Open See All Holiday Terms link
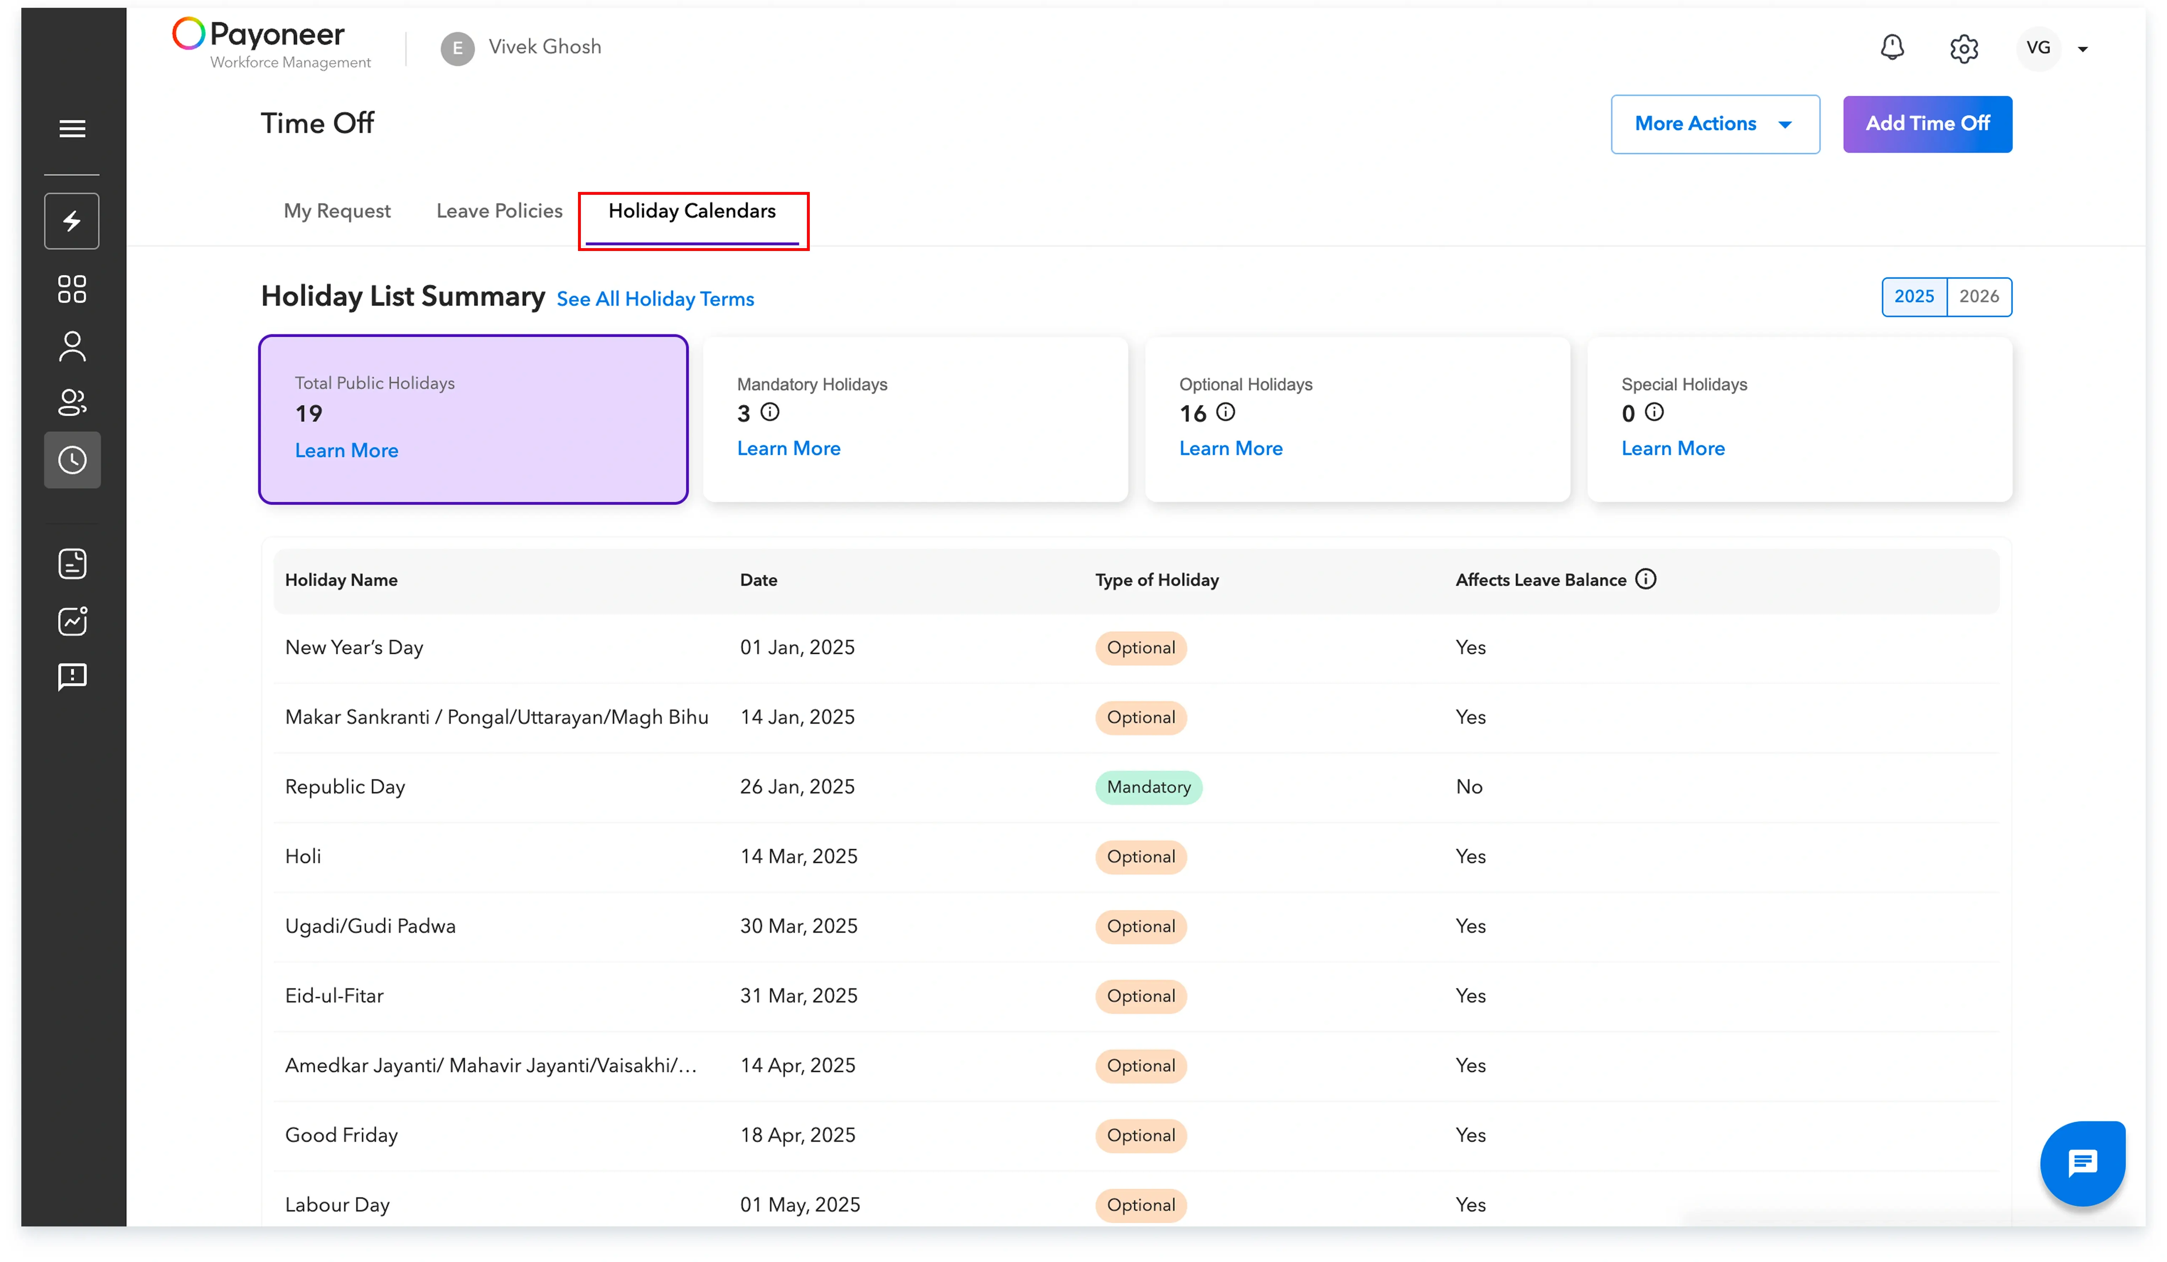Screen dimensions: 2167x1262 (x=654, y=299)
